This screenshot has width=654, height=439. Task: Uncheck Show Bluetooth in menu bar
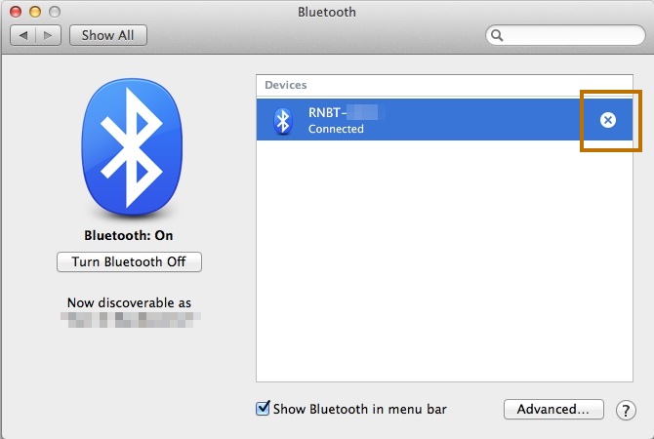pyautogui.click(x=263, y=408)
